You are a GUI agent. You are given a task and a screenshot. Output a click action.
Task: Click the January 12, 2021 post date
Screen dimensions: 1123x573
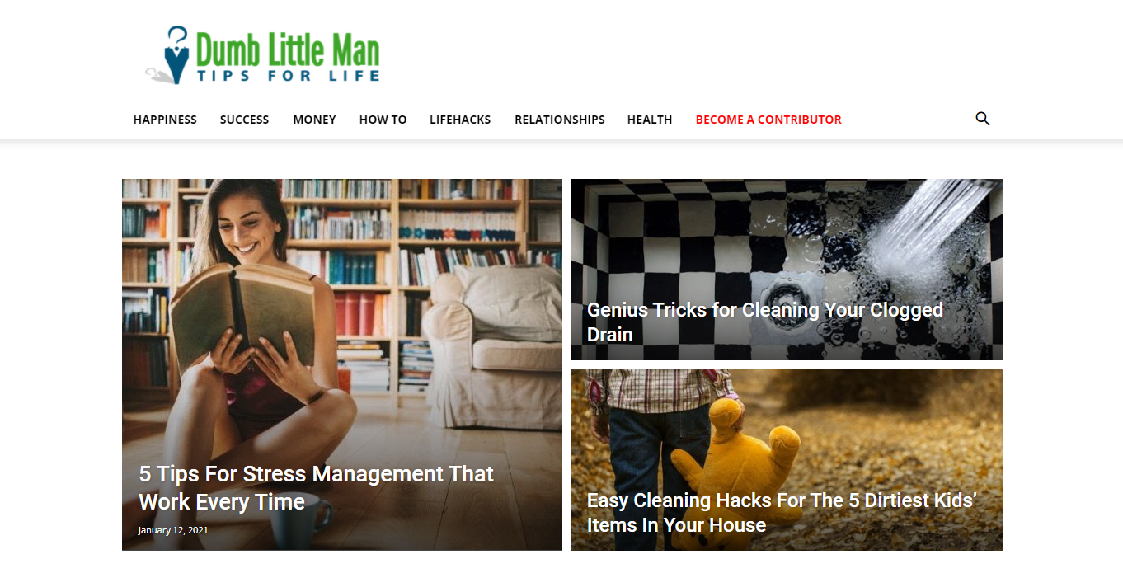172,530
